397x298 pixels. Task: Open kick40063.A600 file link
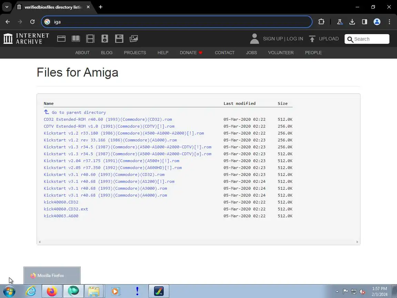[x=61, y=216]
